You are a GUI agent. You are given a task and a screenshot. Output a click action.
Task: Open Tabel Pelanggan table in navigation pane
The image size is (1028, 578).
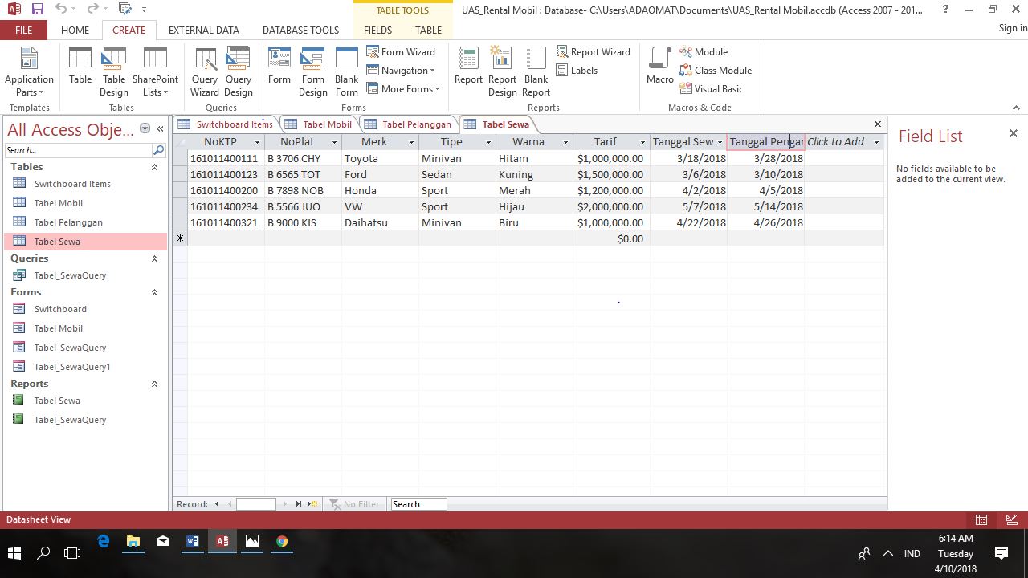pos(84,222)
